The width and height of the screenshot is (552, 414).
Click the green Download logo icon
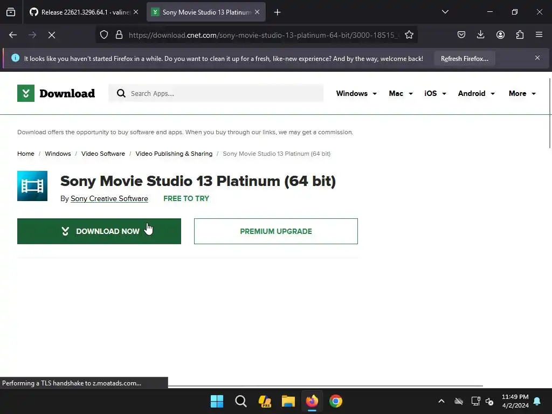pos(26,93)
